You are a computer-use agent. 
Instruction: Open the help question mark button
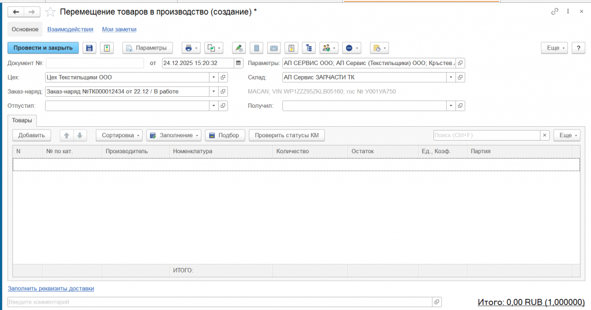[x=579, y=48]
